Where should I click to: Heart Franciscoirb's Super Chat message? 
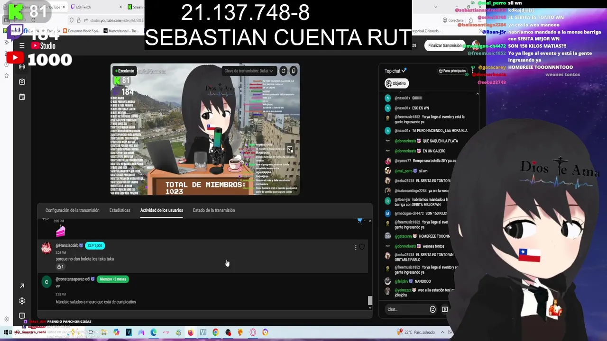point(362,247)
